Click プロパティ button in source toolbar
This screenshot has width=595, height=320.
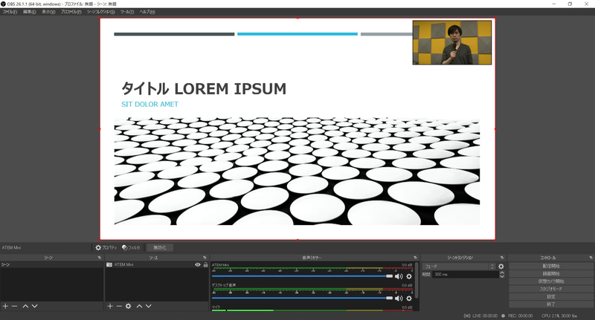106,248
